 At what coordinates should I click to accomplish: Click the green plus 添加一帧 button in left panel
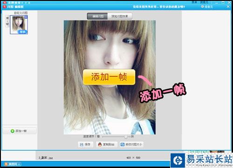coord(20,131)
